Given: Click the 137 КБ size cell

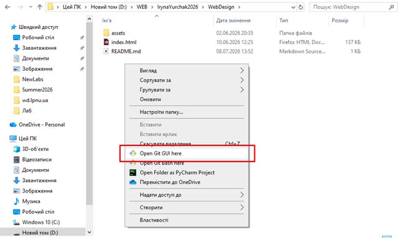Looking at the screenshot, I should click(x=353, y=42).
